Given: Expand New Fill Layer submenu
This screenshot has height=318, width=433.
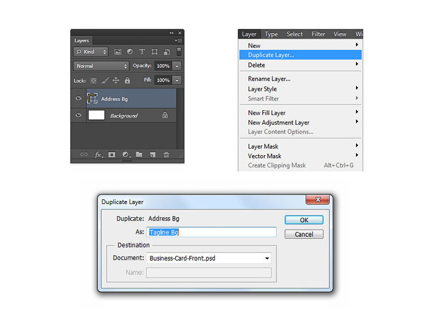Looking at the screenshot, I should click(x=300, y=113).
